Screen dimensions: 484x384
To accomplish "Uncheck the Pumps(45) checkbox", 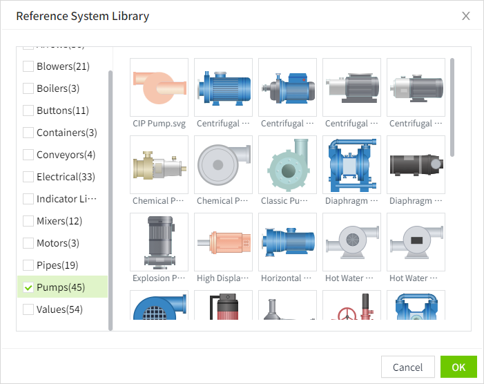I will [28, 287].
